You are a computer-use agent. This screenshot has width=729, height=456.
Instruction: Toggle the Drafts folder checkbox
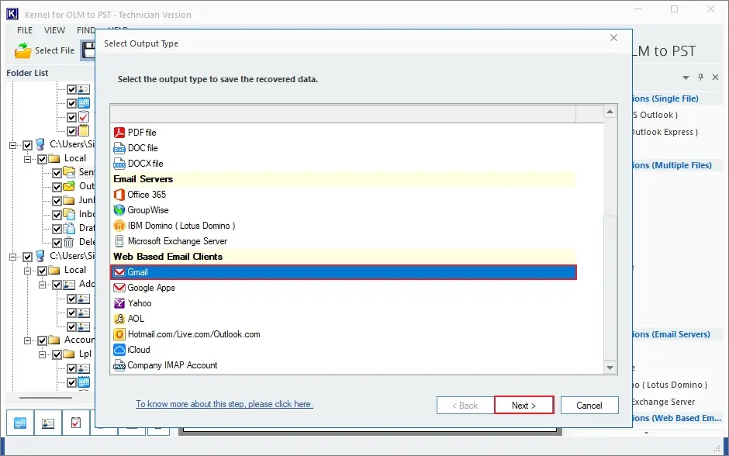click(x=57, y=229)
